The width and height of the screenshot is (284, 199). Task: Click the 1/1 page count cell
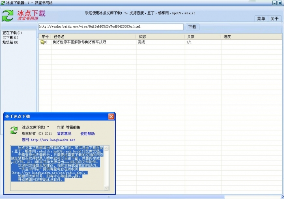pyautogui.click(x=189, y=42)
